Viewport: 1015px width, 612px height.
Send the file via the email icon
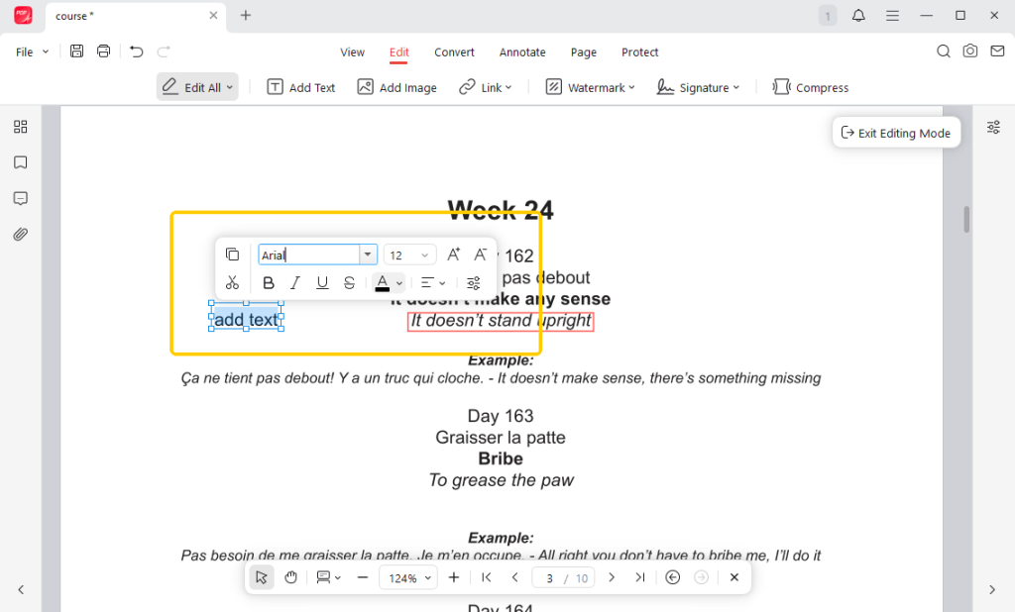coord(997,51)
